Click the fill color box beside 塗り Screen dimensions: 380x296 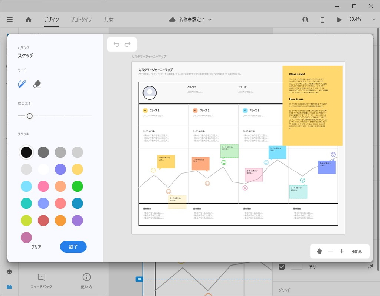(297, 267)
